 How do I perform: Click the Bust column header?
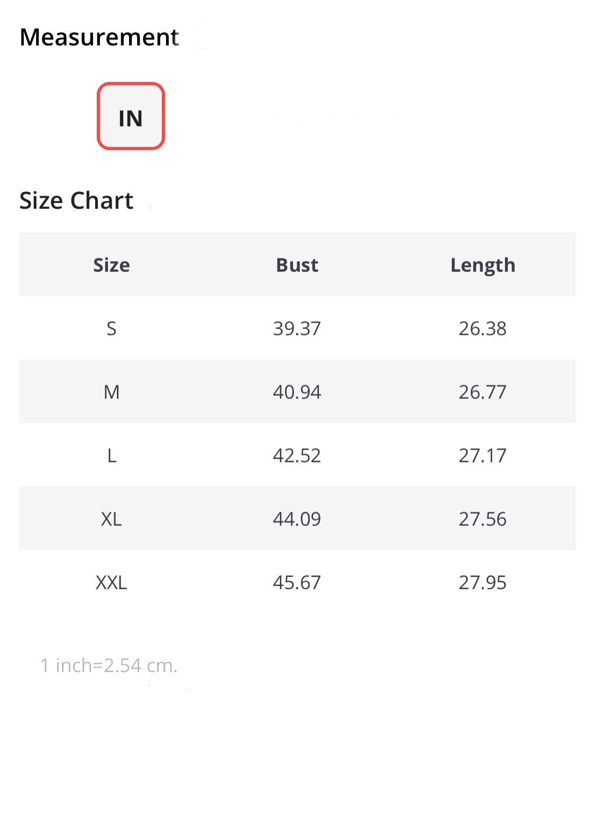(297, 265)
